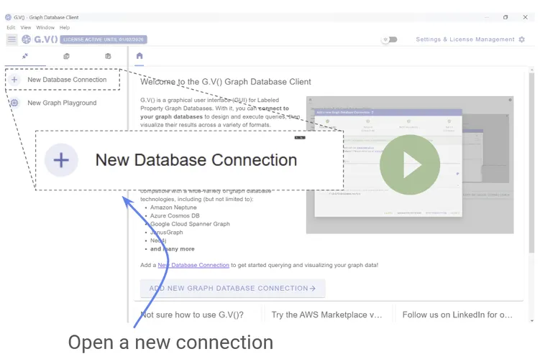Toggle the dark mode switch
553x354 pixels.
390,39
